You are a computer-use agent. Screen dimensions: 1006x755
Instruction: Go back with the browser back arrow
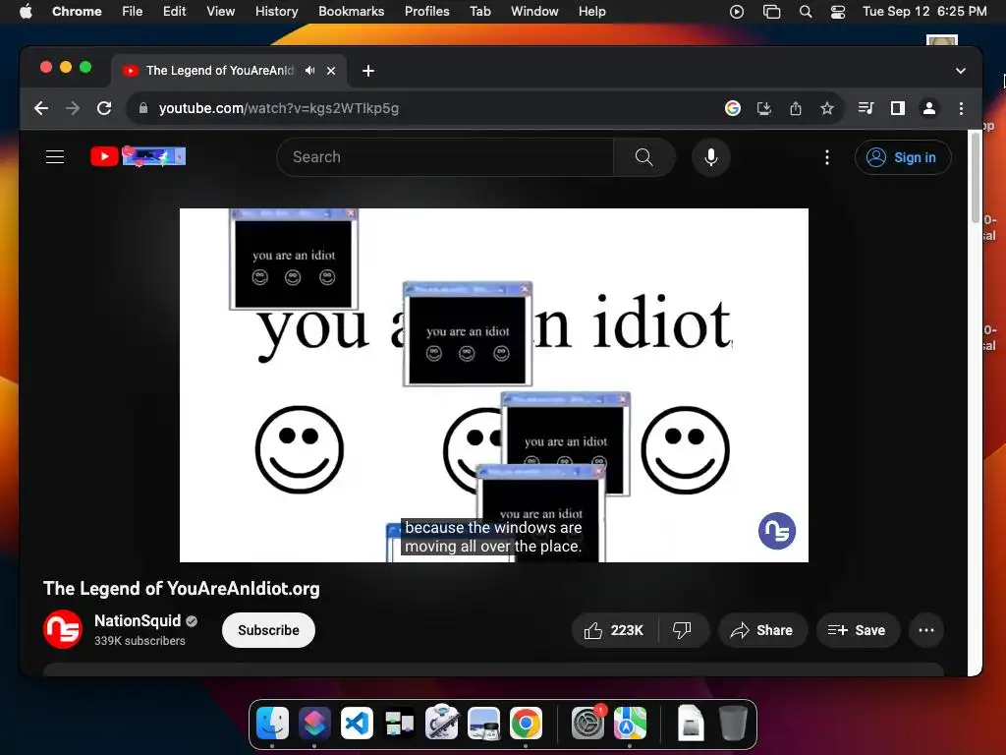(41, 108)
